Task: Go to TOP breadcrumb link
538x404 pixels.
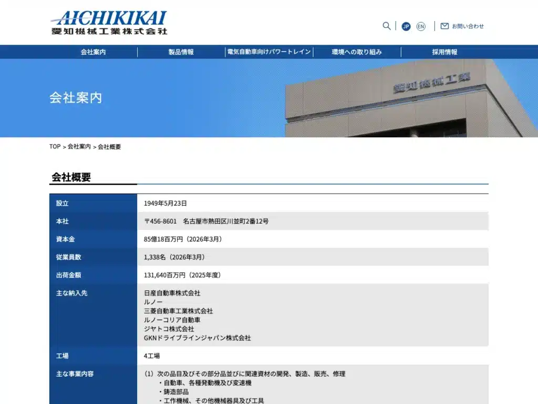Action: 55,147
